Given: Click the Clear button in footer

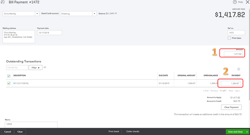Looking at the screenshot, I should [x=20, y=132].
